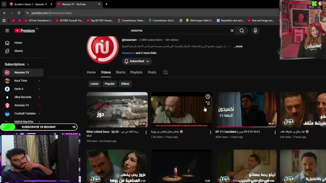This screenshot has height=183, width=326.
Task: Open the 24 Free Transitions bookmark
Action: (38, 20)
